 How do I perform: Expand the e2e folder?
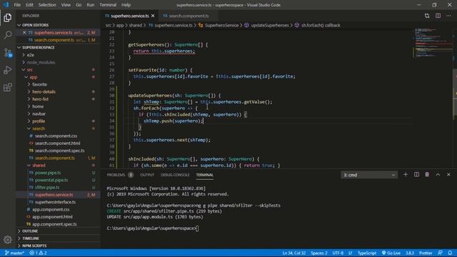pyautogui.click(x=59, y=55)
